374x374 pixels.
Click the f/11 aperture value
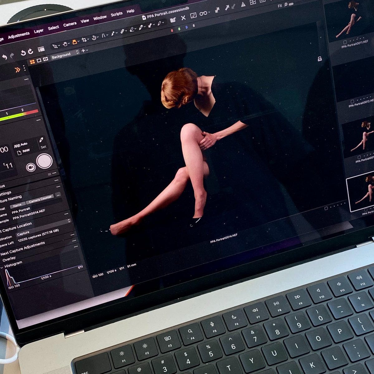pos(7,165)
